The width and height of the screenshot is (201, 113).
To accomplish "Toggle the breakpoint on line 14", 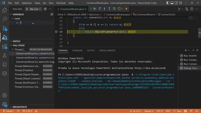I will pos(56,32).
